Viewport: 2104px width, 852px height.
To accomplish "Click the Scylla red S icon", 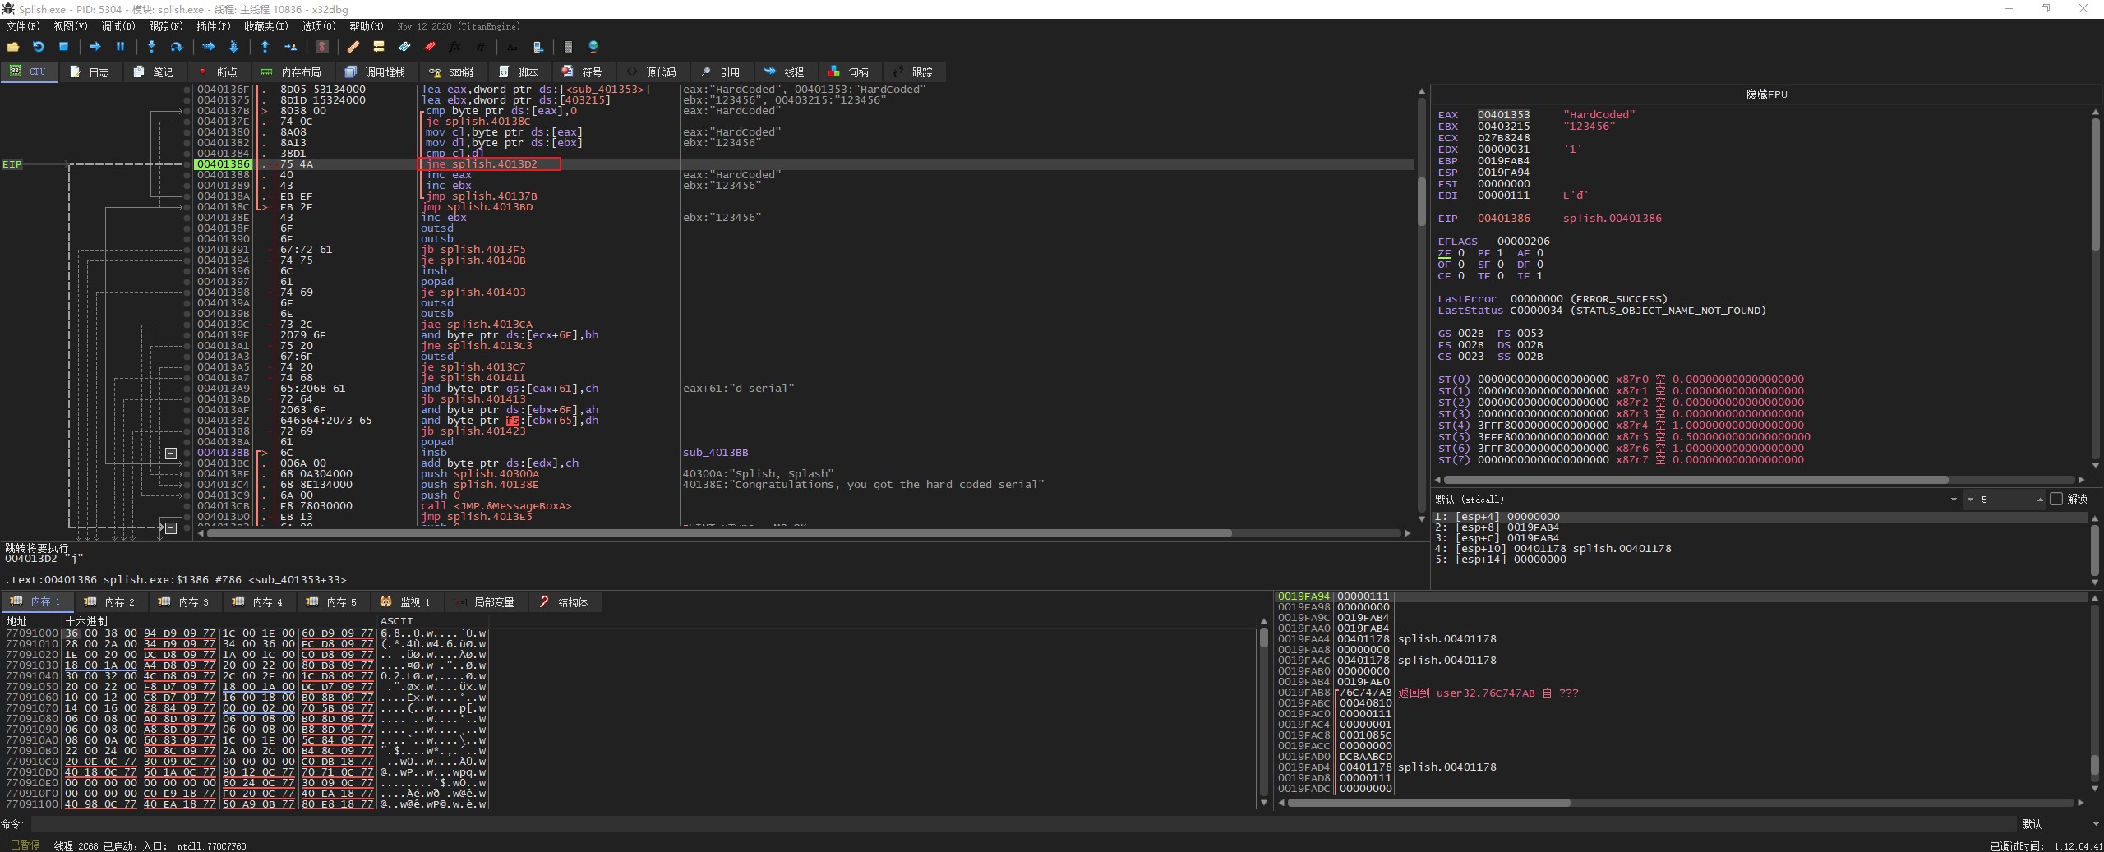I will pyautogui.click(x=322, y=47).
